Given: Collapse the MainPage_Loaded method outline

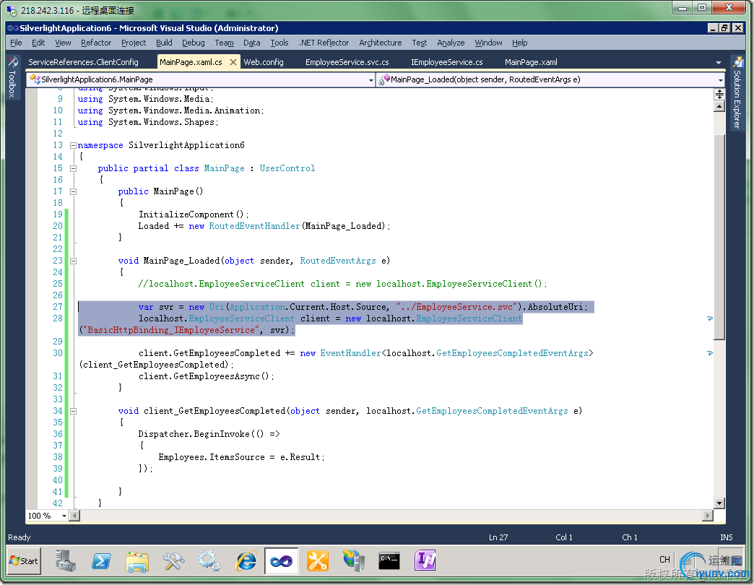Looking at the screenshot, I should tap(73, 261).
